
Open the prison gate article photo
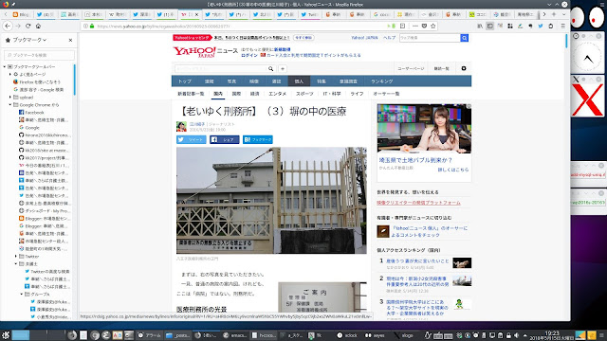(x=271, y=200)
